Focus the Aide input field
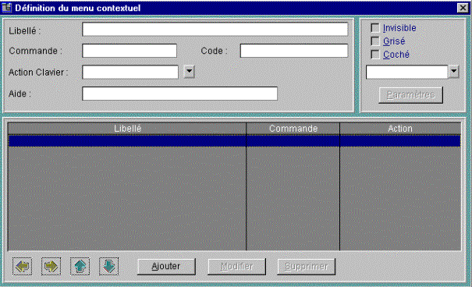The image size is (472, 287). [179, 94]
